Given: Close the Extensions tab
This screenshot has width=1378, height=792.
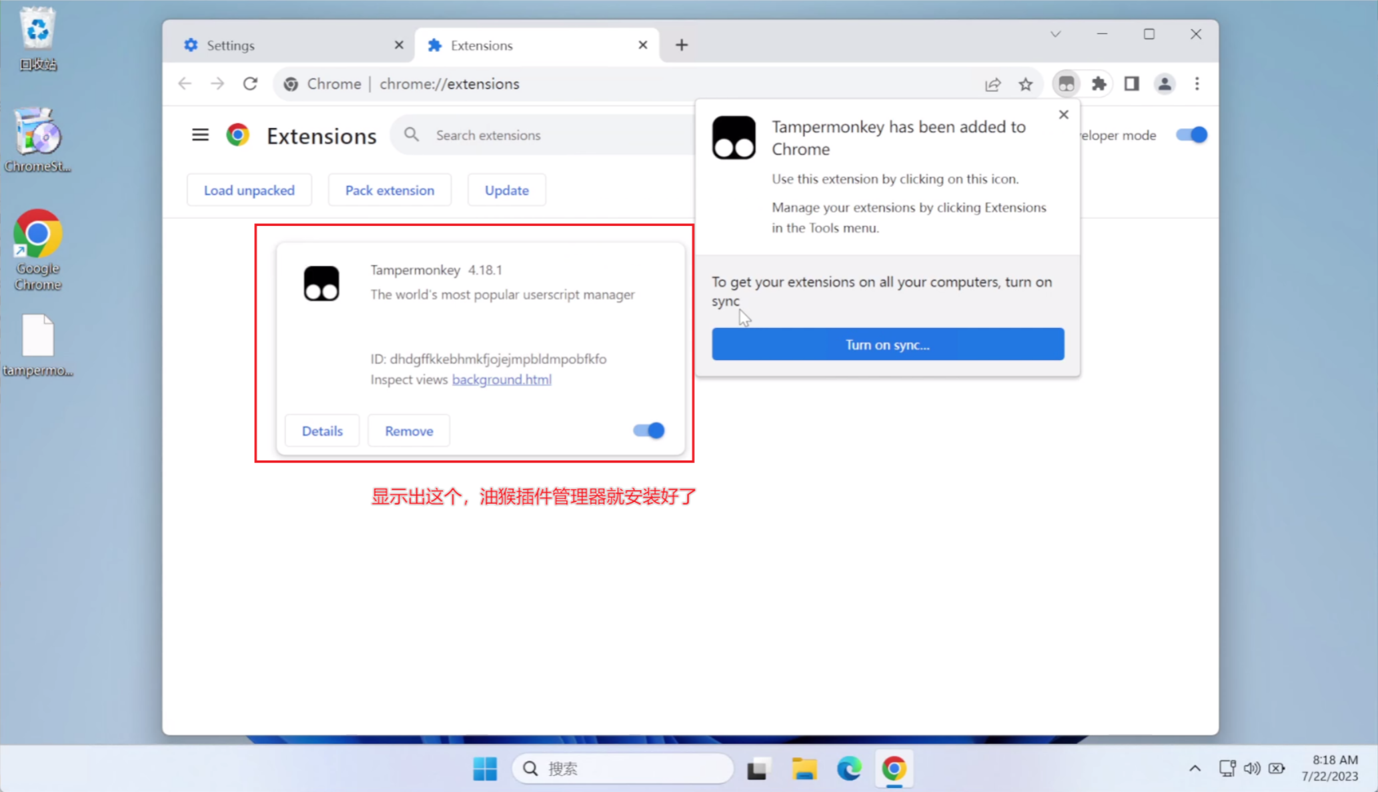Looking at the screenshot, I should click(x=643, y=45).
